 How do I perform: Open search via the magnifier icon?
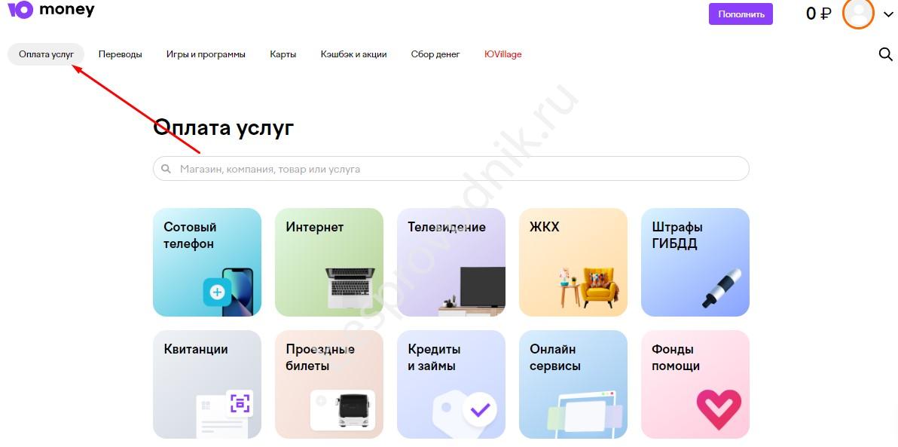(x=885, y=54)
